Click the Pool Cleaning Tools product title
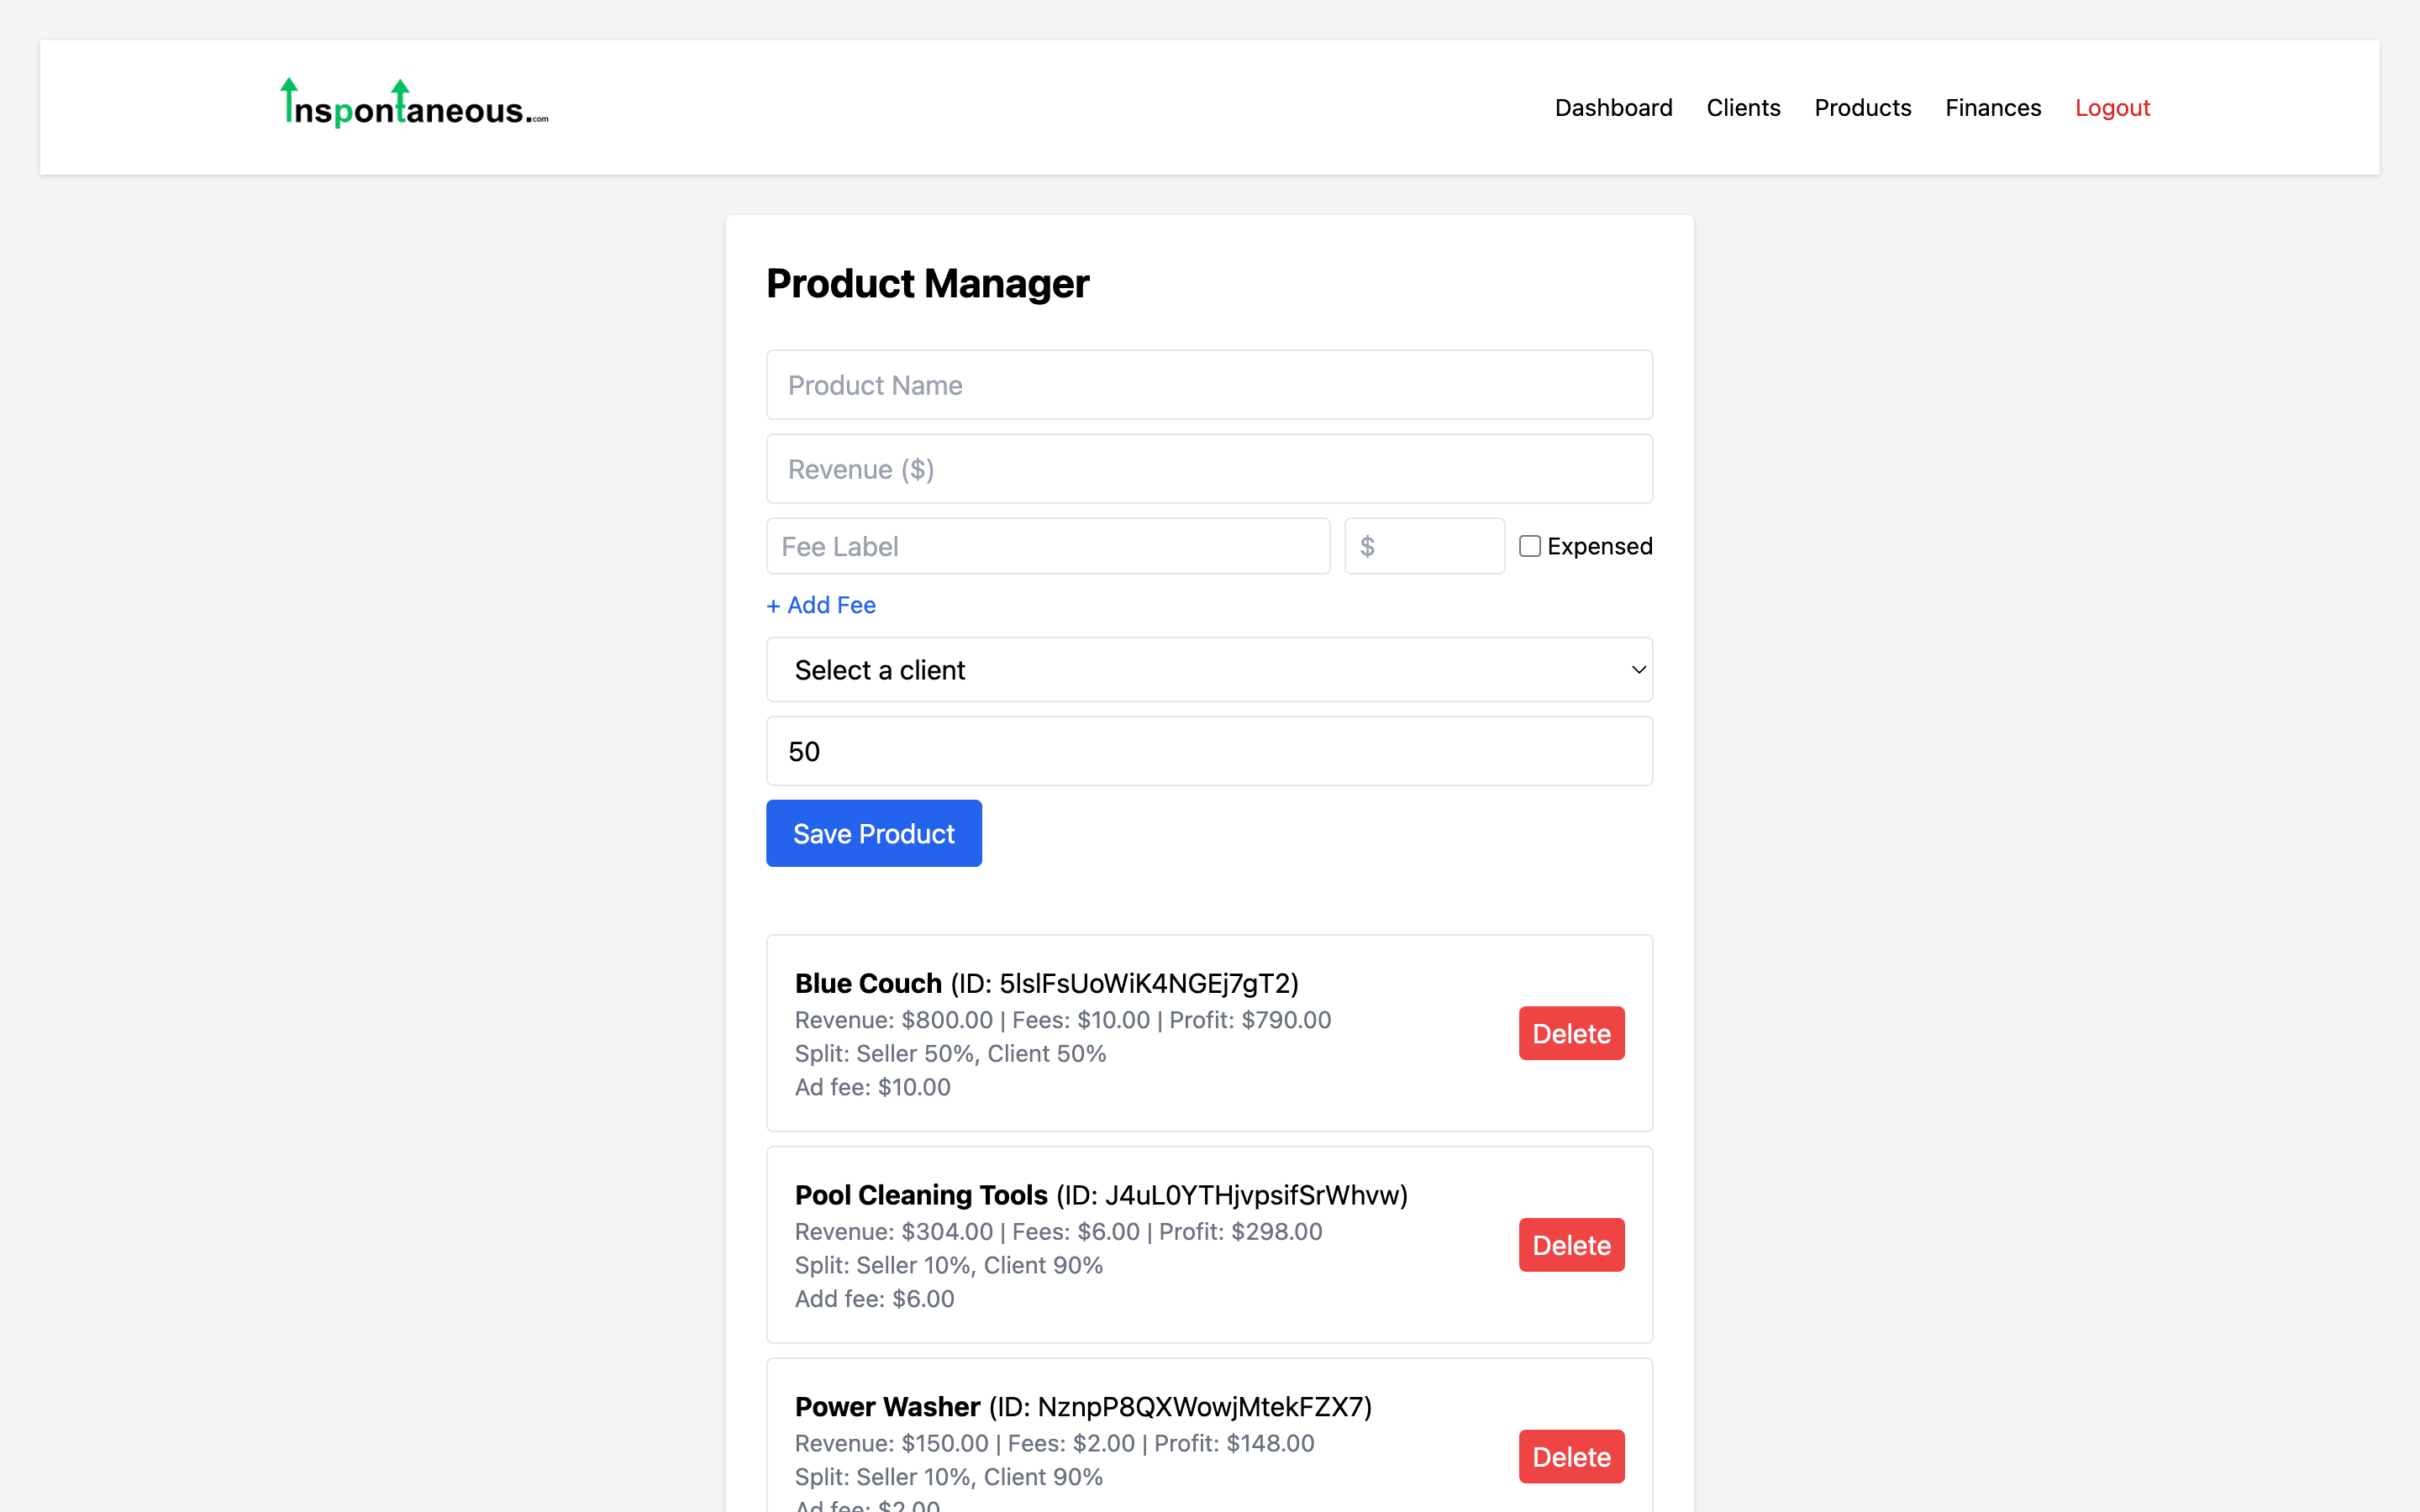Image resolution: width=2420 pixels, height=1512 pixels. coord(920,1195)
